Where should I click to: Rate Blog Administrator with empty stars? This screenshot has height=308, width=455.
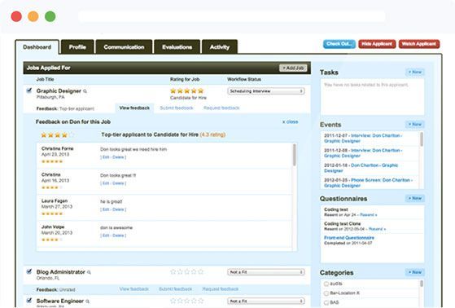pos(187,272)
